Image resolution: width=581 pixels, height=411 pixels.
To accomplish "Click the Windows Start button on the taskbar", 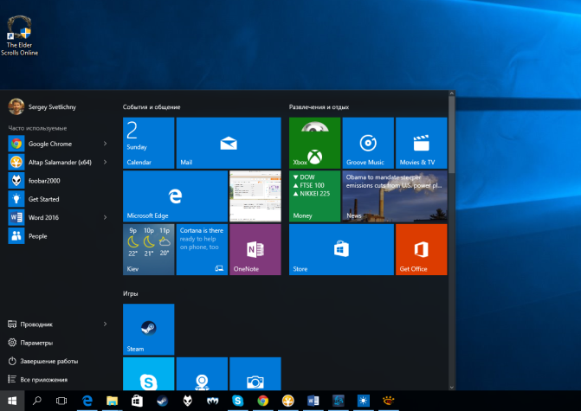I will (12, 401).
